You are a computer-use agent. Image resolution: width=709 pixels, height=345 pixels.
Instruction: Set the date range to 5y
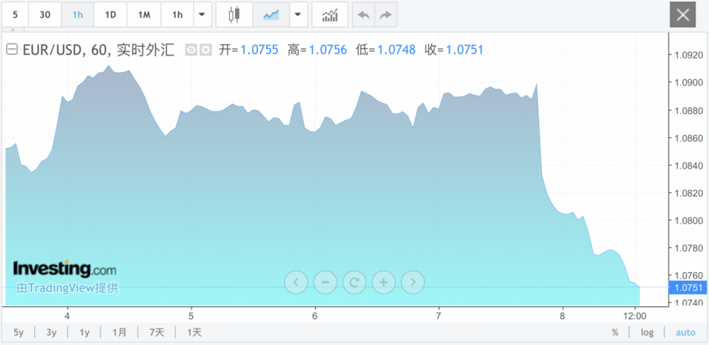click(18, 333)
